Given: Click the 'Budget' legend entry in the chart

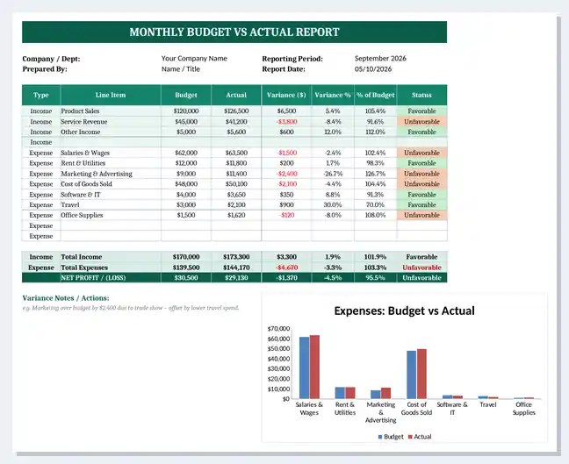Looking at the screenshot, I should [x=391, y=437].
